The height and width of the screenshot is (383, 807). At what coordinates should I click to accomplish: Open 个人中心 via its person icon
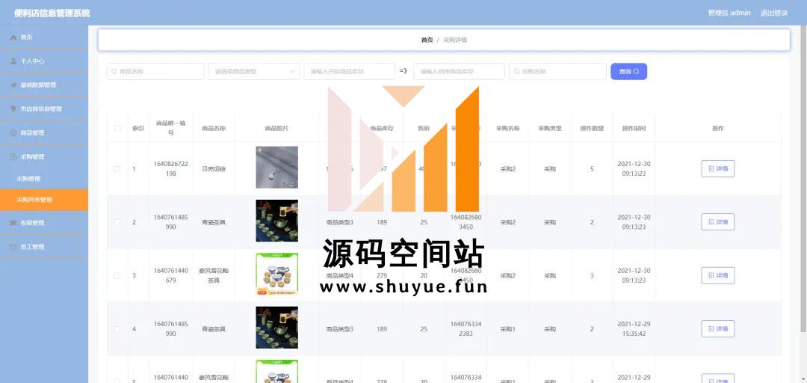(14, 61)
